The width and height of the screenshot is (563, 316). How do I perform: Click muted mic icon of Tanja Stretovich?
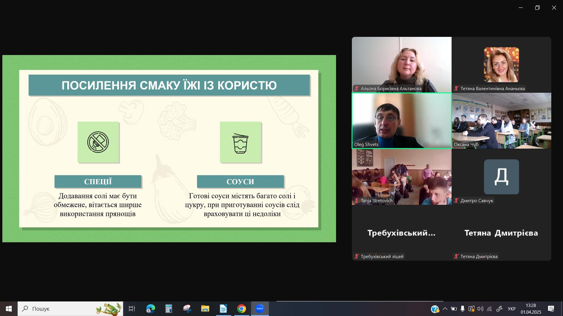point(357,200)
